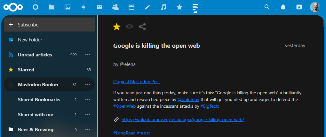Viewport: 326px width, 137px height.
Task: Click the 999+ unread count
Action: tap(75, 55)
